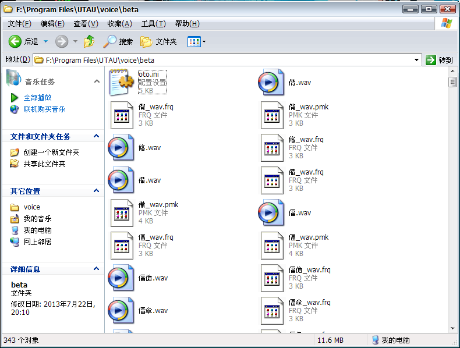Go back with the 后退 button
Image resolution: width=460 pixels, height=348 pixels.
(x=23, y=42)
